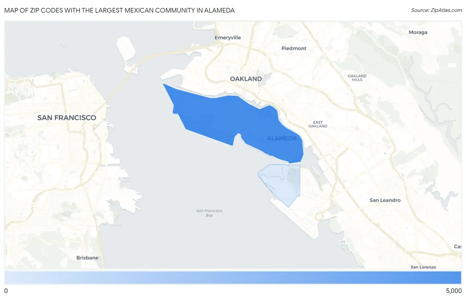Screen dimensions: 466x298
Task: Click the San Francisco Bay label
Action: pos(209,213)
